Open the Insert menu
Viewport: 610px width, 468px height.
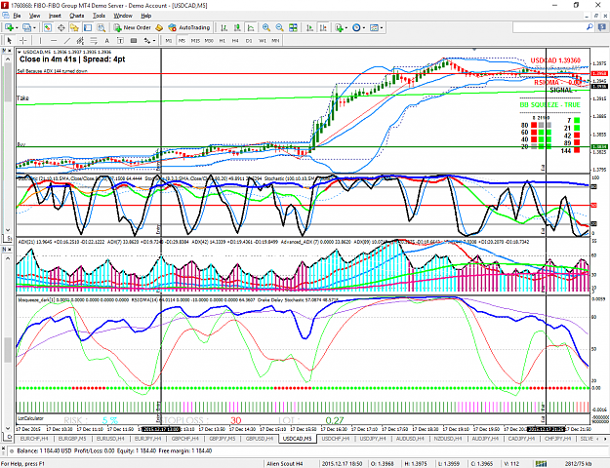click(x=55, y=16)
